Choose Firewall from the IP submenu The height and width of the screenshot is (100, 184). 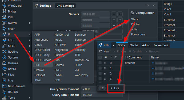click(x=39, y=70)
